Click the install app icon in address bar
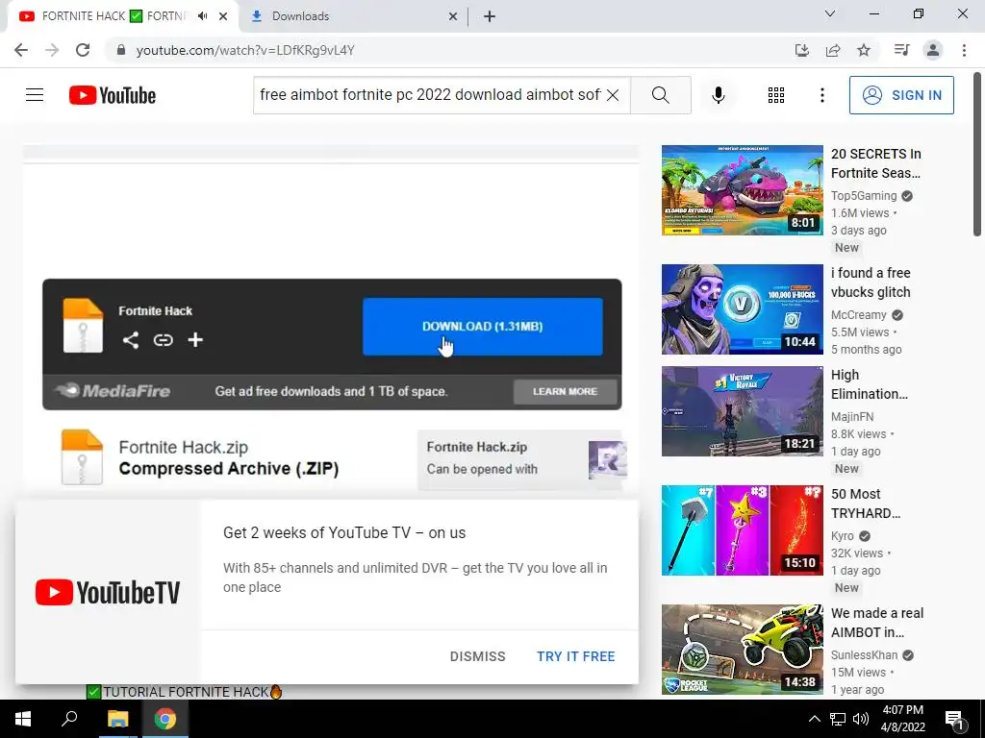The image size is (985, 738). click(x=801, y=50)
